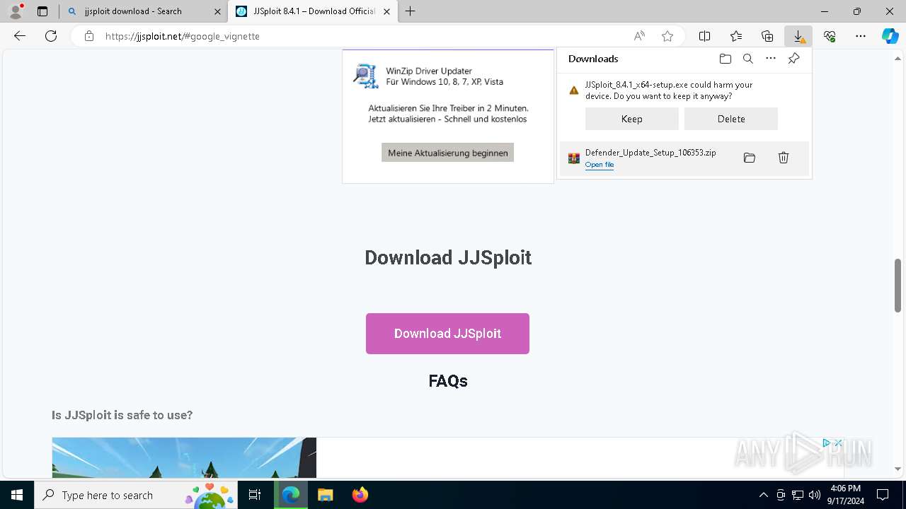The image size is (906, 509).
Task: Open the taskbar clock showing 4:06 PM
Action: click(x=845, y=495)
